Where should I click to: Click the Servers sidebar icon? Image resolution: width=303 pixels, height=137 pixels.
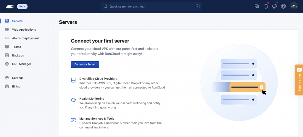pyautogui.click(x=7, y=21)
